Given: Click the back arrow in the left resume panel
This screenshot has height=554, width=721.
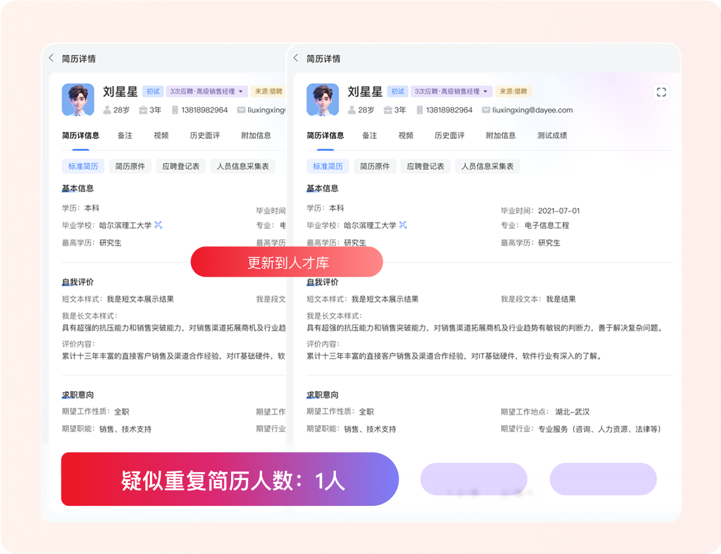Looking at the screenshot, I should (51, 58).
